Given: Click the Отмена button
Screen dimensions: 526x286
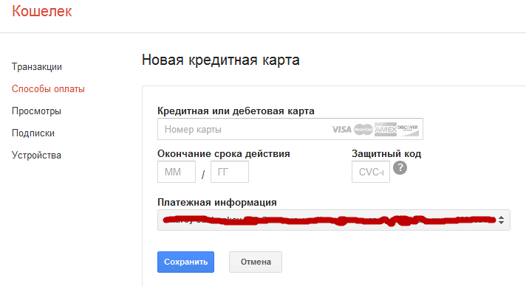Looking at the screenshot, I should (256, 262).
